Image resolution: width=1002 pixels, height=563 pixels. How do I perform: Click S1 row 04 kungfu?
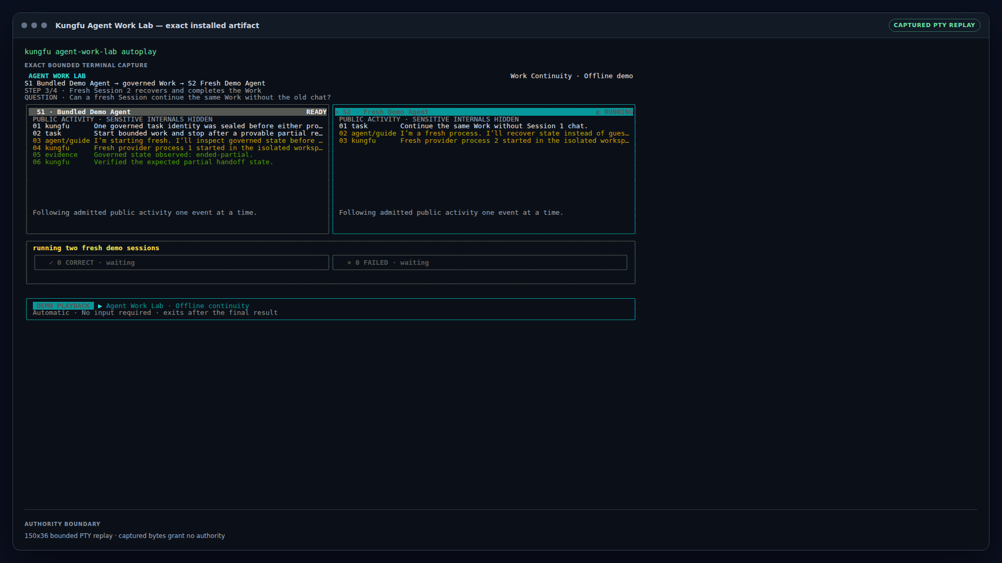(x=178, y=148)
